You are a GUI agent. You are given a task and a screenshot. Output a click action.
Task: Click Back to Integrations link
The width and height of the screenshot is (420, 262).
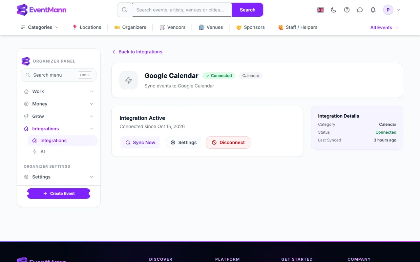tap(137, 52)
